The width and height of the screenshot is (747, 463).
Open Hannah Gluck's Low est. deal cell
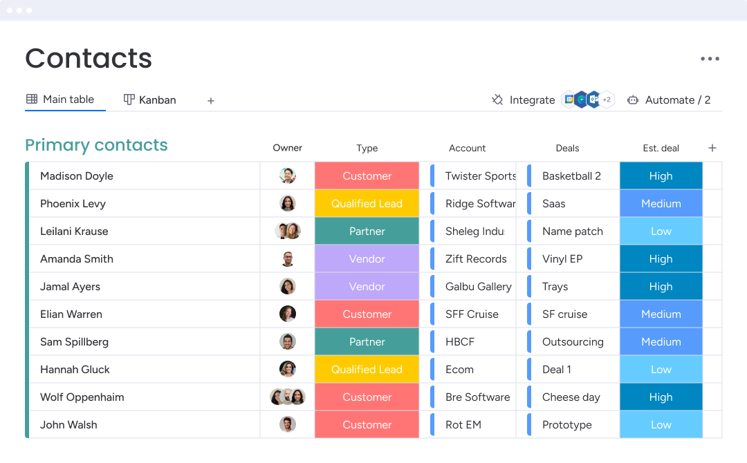click(661, 369)
